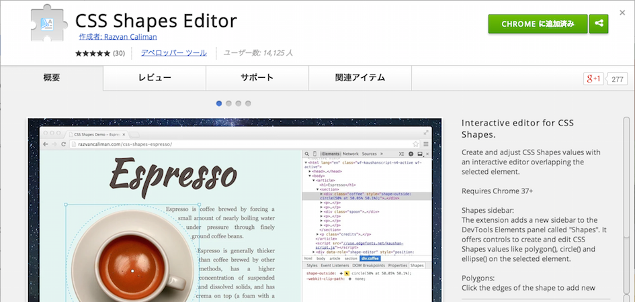Switch to the 概要 tab
The image size is (635, 302).
[x=52, y=78]
